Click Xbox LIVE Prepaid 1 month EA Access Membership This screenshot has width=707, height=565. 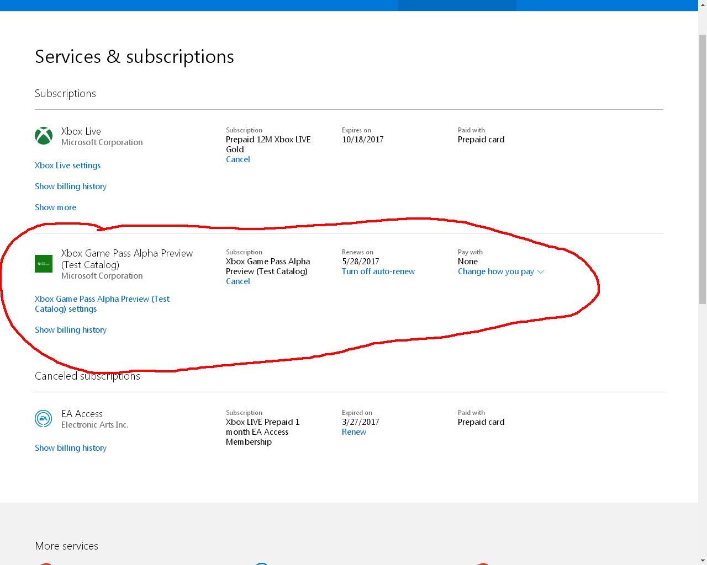[262, 432]
